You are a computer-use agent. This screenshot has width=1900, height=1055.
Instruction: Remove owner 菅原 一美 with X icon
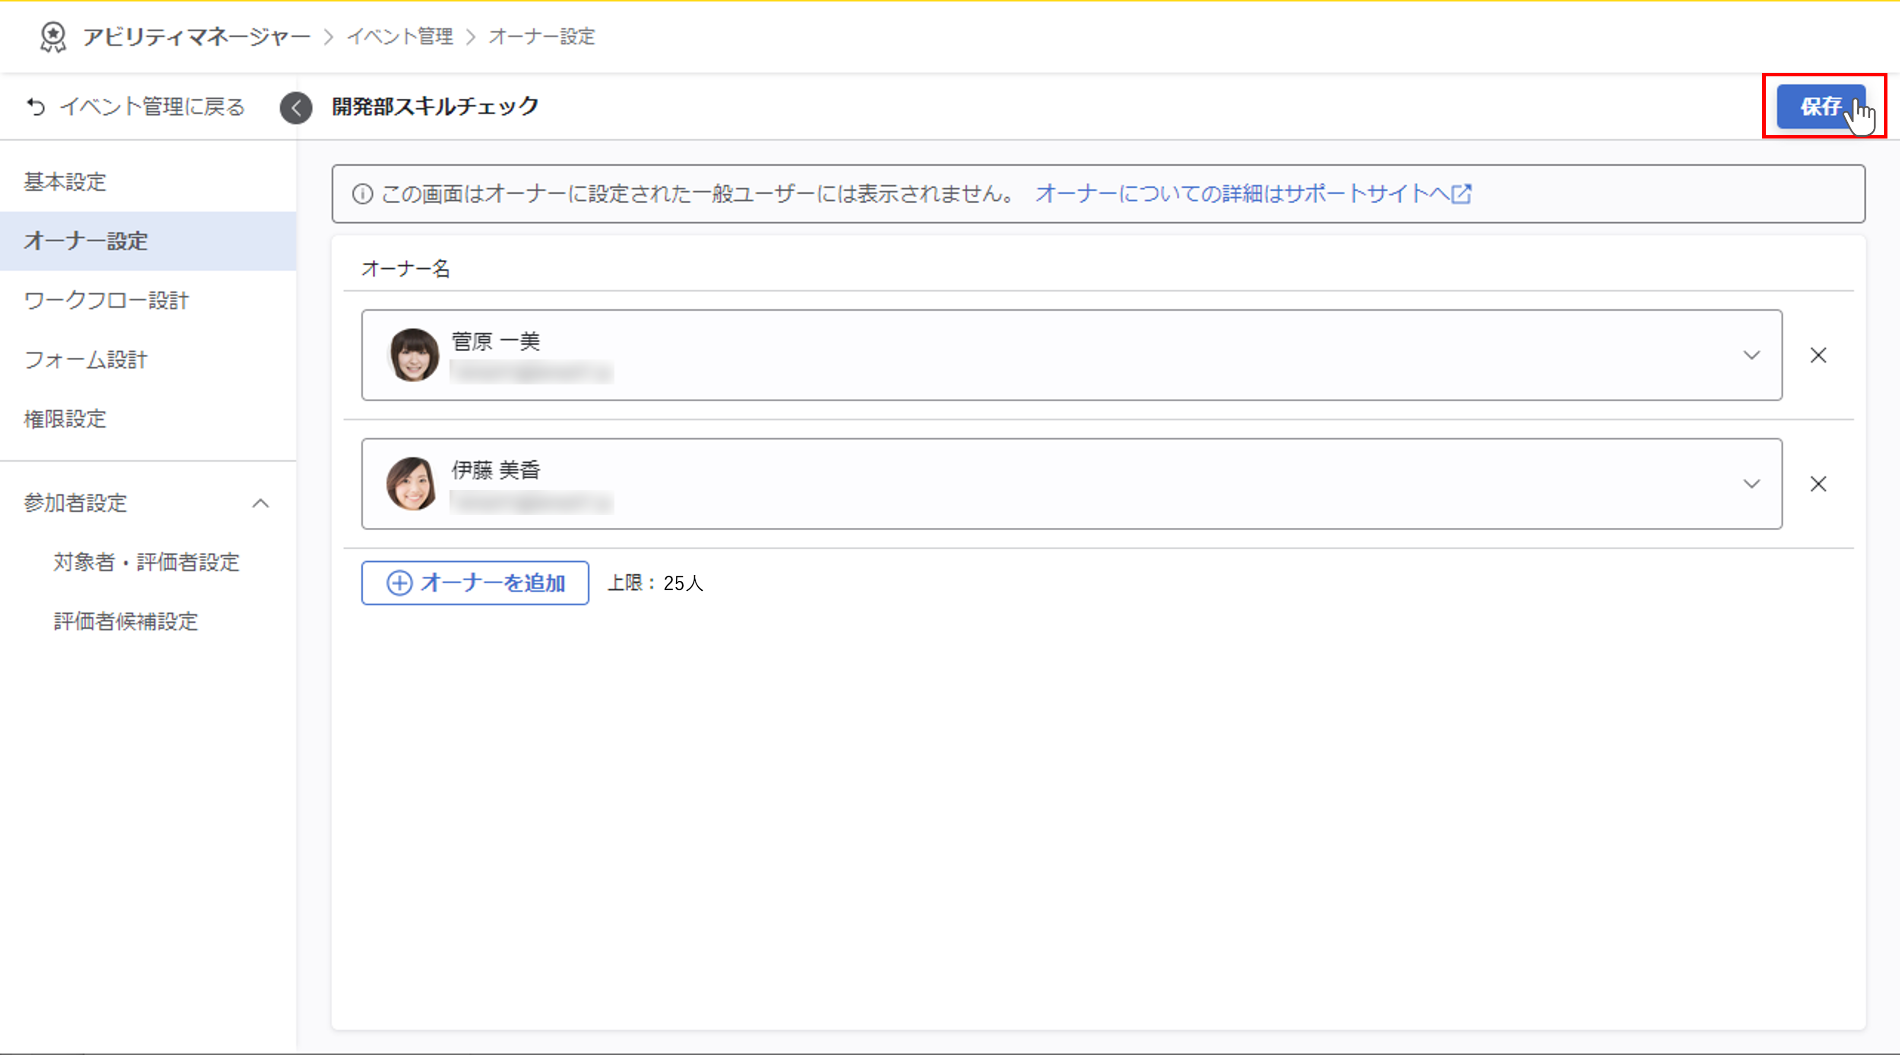[1818, 356]
